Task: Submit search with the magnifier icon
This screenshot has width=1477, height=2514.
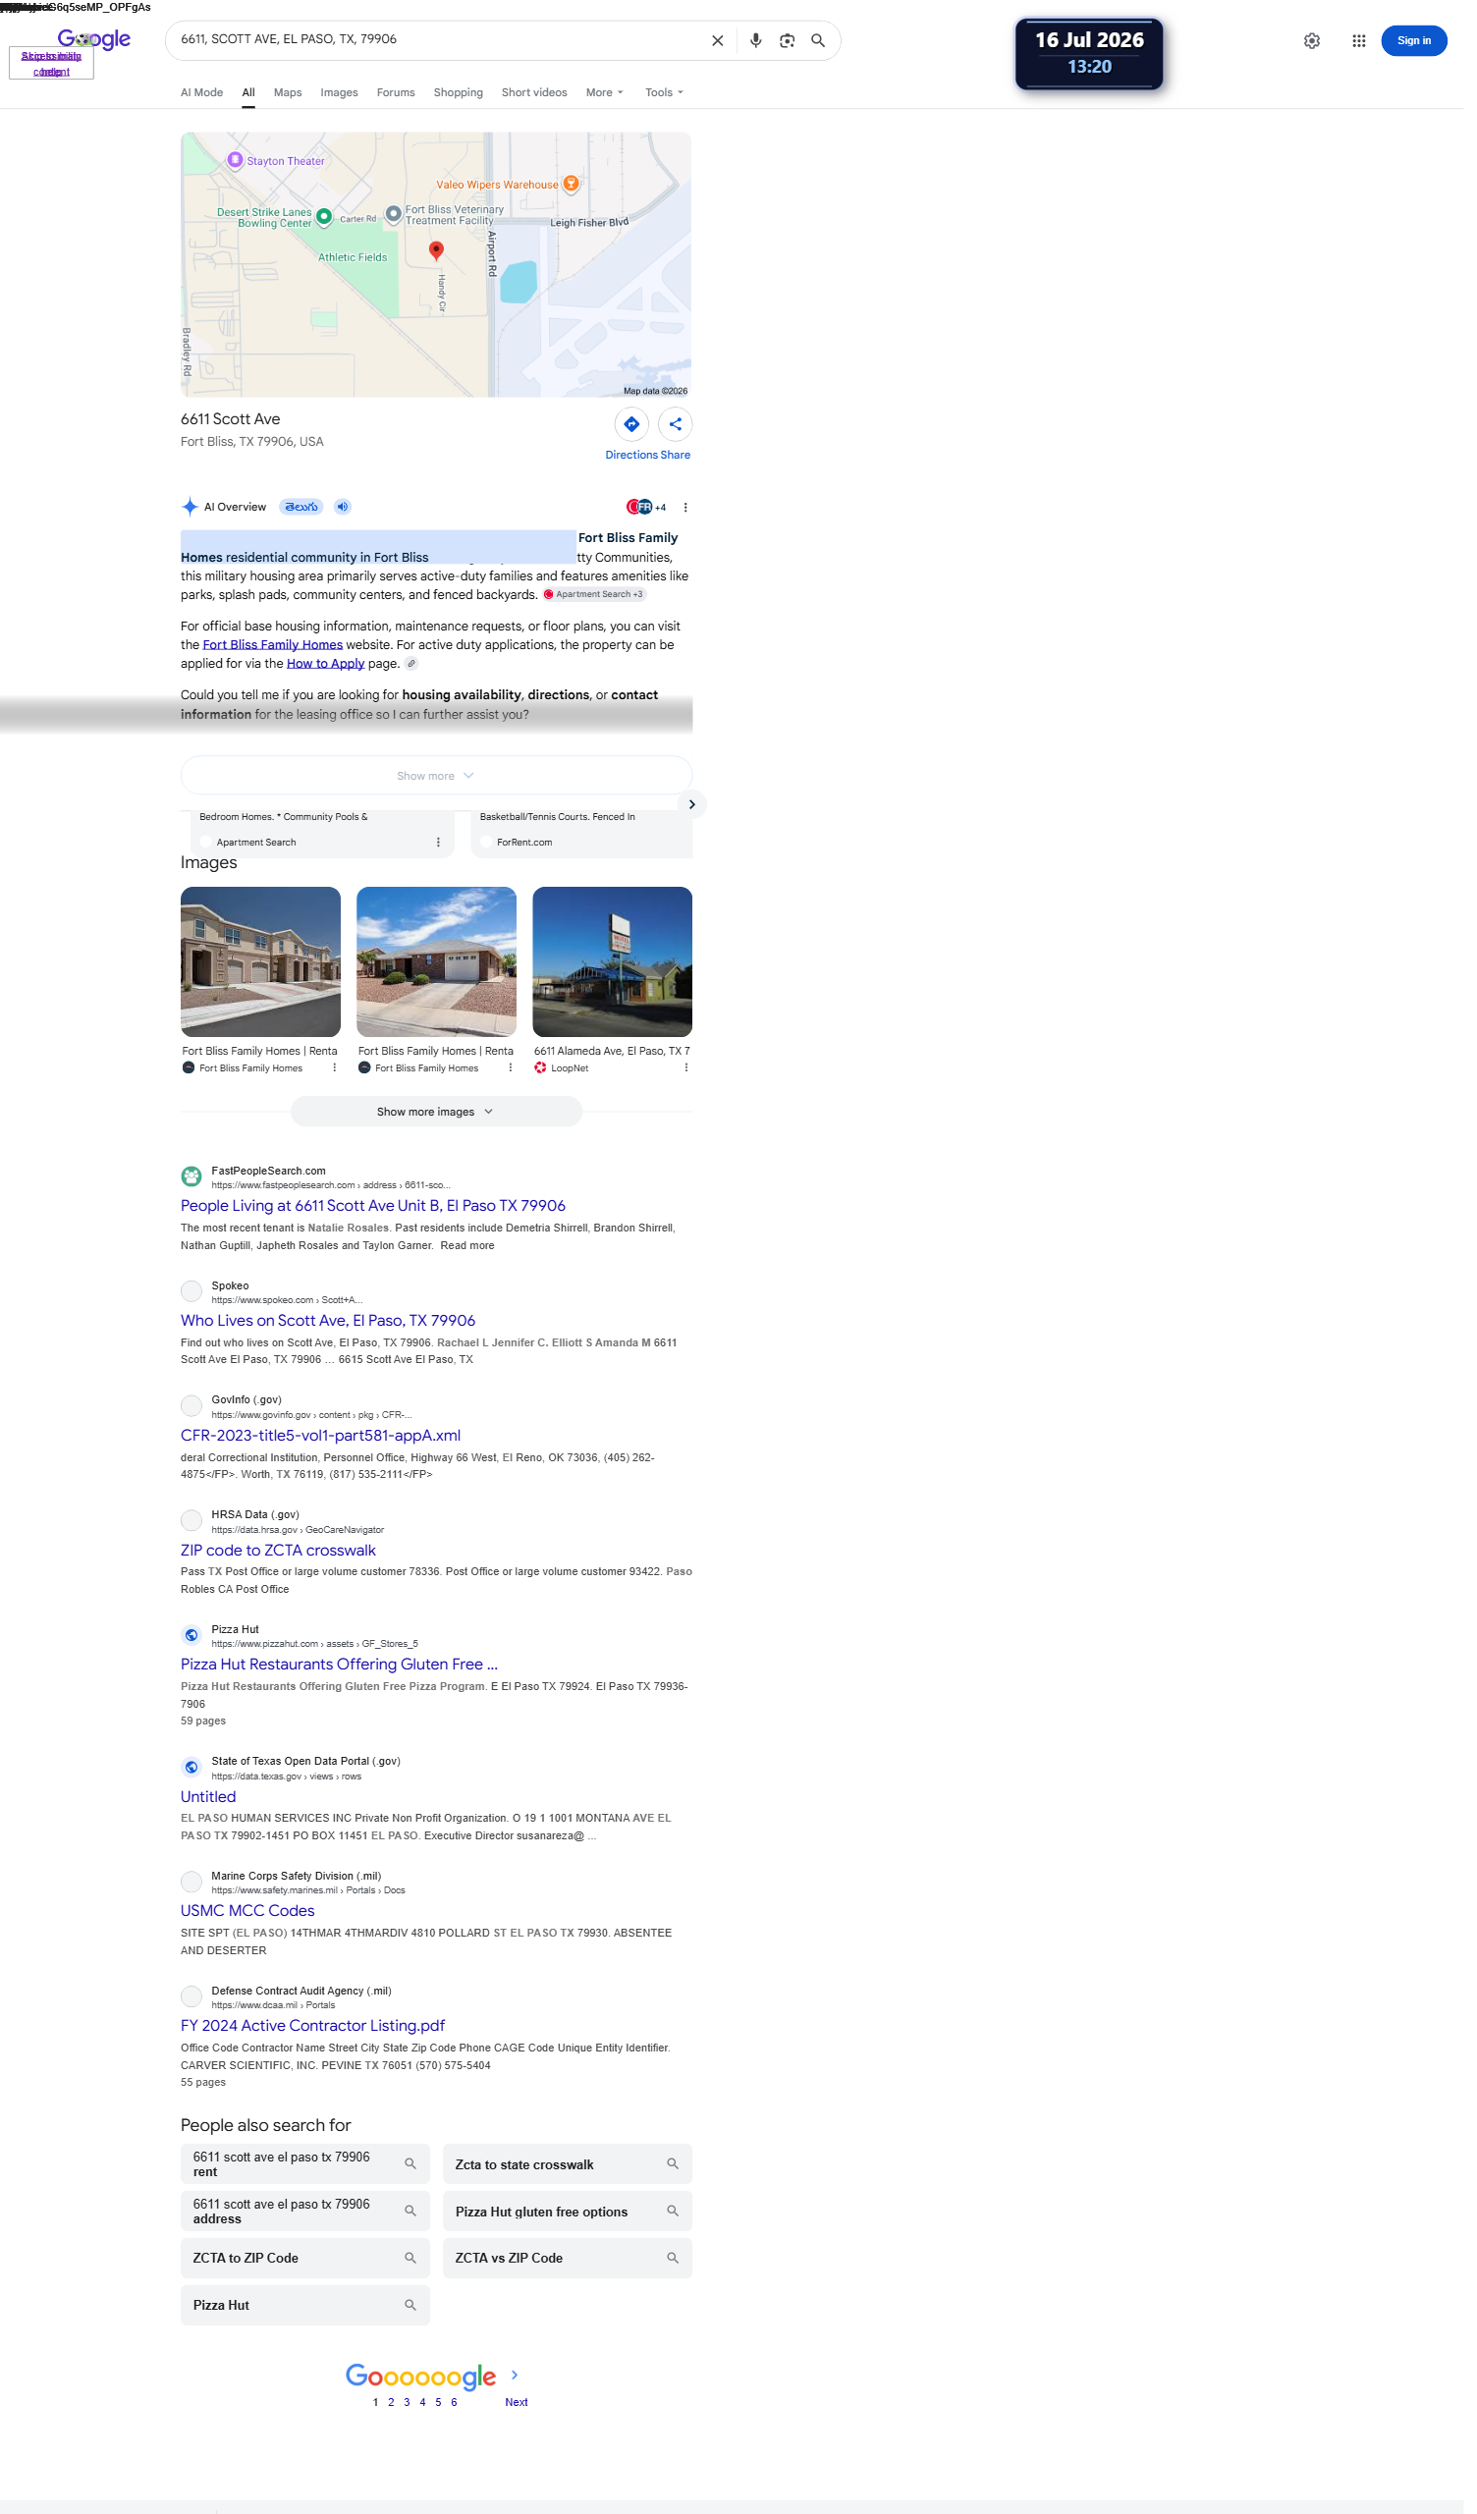Action: pyautogui.click(x=825, y=41)
